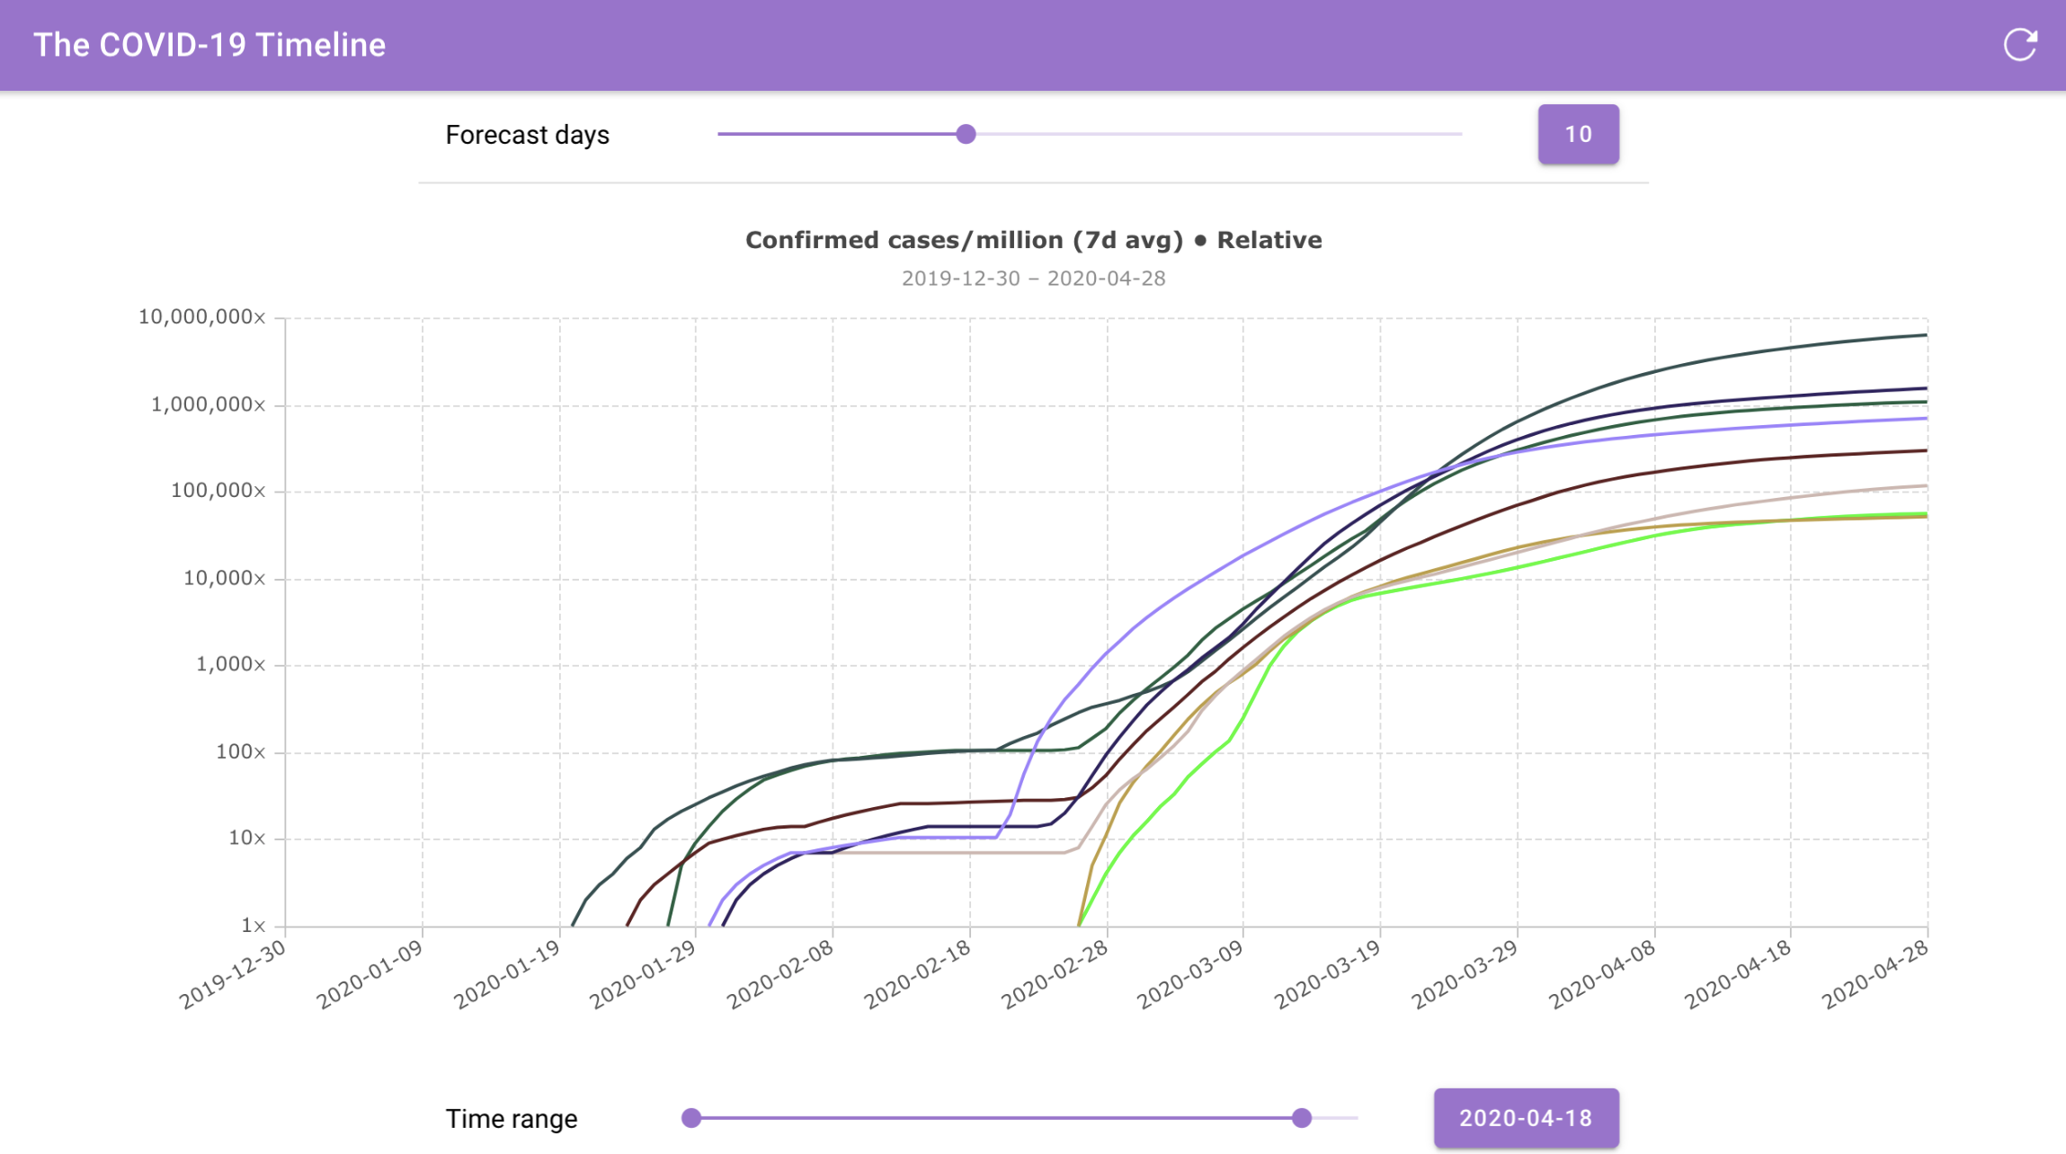Click the 2020-03-19 x-axis date label
Screen dimensions: 2066x1154
1329,974
